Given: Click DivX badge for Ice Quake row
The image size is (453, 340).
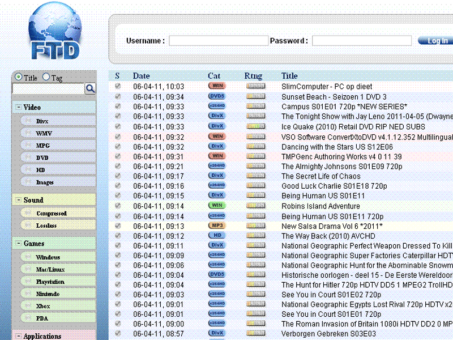Looking at the screenshot, I should click(x=217, y=126).
